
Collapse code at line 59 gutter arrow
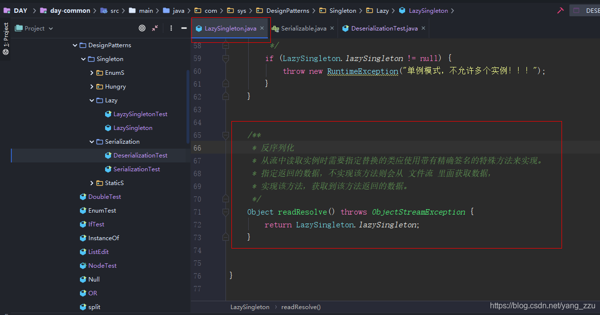pyautogui.click(x=226, y=58)
